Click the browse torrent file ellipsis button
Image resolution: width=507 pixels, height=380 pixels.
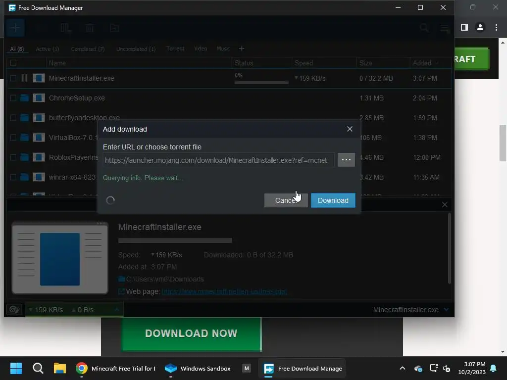point(346,160)
